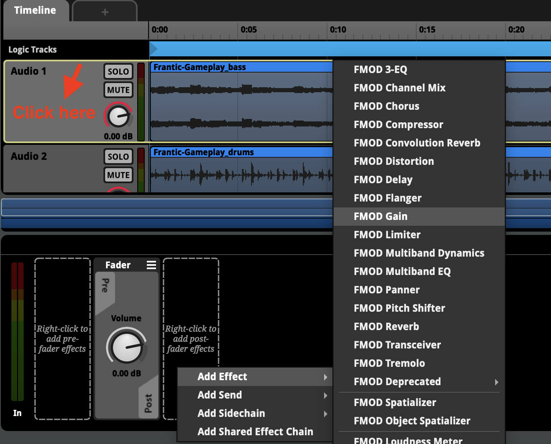Mute the Audio 1 track
This screenshot has height=444, width=551.
click(x=118, y=90)
